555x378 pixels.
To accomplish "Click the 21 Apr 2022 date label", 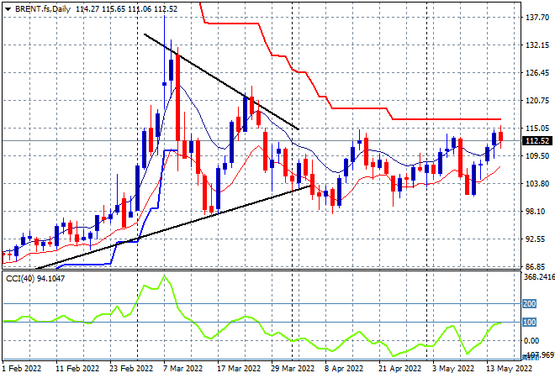I will [399, 369].
